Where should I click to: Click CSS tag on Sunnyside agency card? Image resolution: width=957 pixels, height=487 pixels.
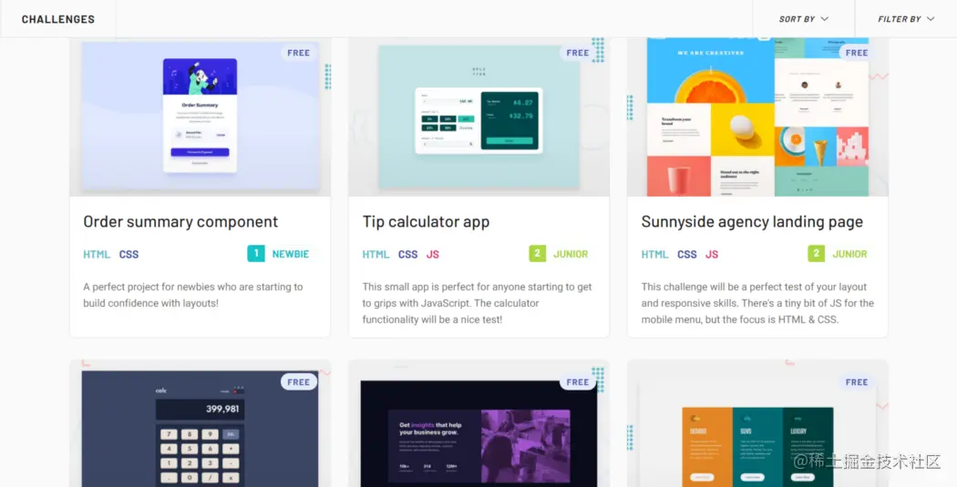click(x=686, y=254)
